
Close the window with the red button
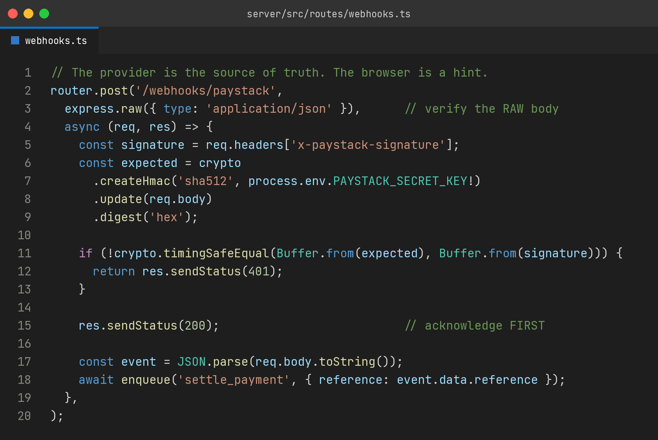click(x=13, y=14)
